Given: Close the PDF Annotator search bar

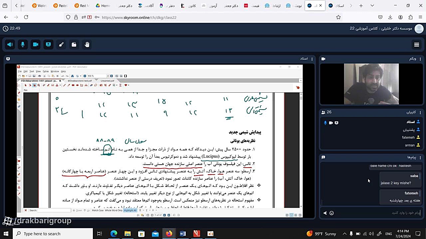Looking at the screenshot, I should [x=26, y=210].
